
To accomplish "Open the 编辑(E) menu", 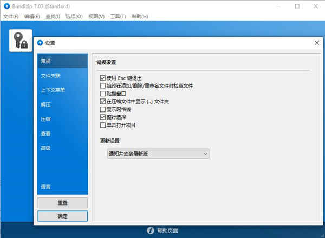I will tap(32, 16).
